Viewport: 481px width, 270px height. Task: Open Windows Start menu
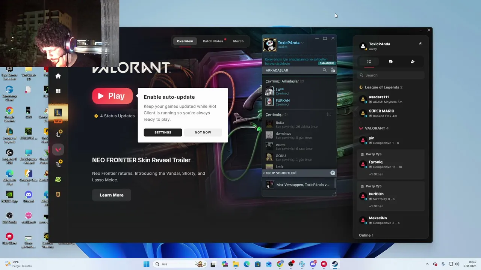146,264
